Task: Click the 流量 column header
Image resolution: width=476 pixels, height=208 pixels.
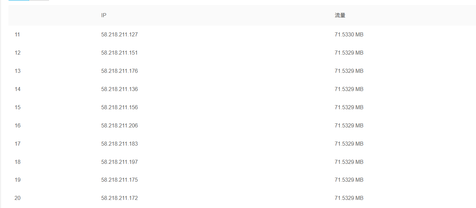Action: click(340, 16)
